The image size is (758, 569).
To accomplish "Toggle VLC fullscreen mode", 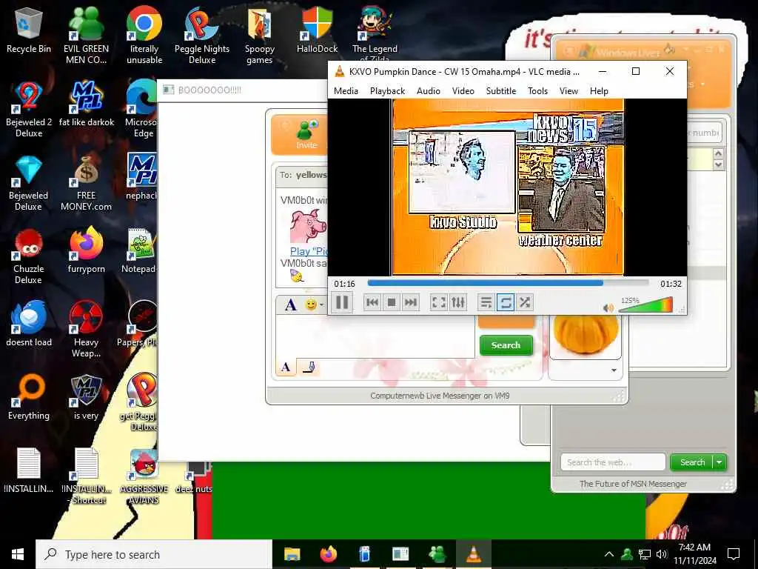I will (438, 302).
